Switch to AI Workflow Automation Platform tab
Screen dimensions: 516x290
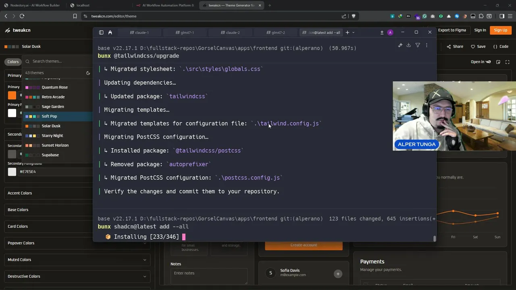(x=165, y=5)
